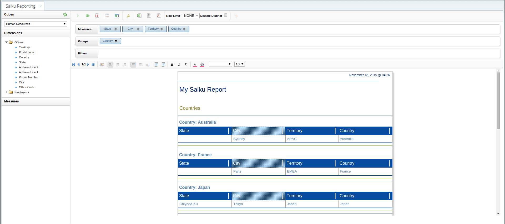505x224 pixels.
Task: Click the grey stacked rows icon in top toolbar
Action: point(107,16)
